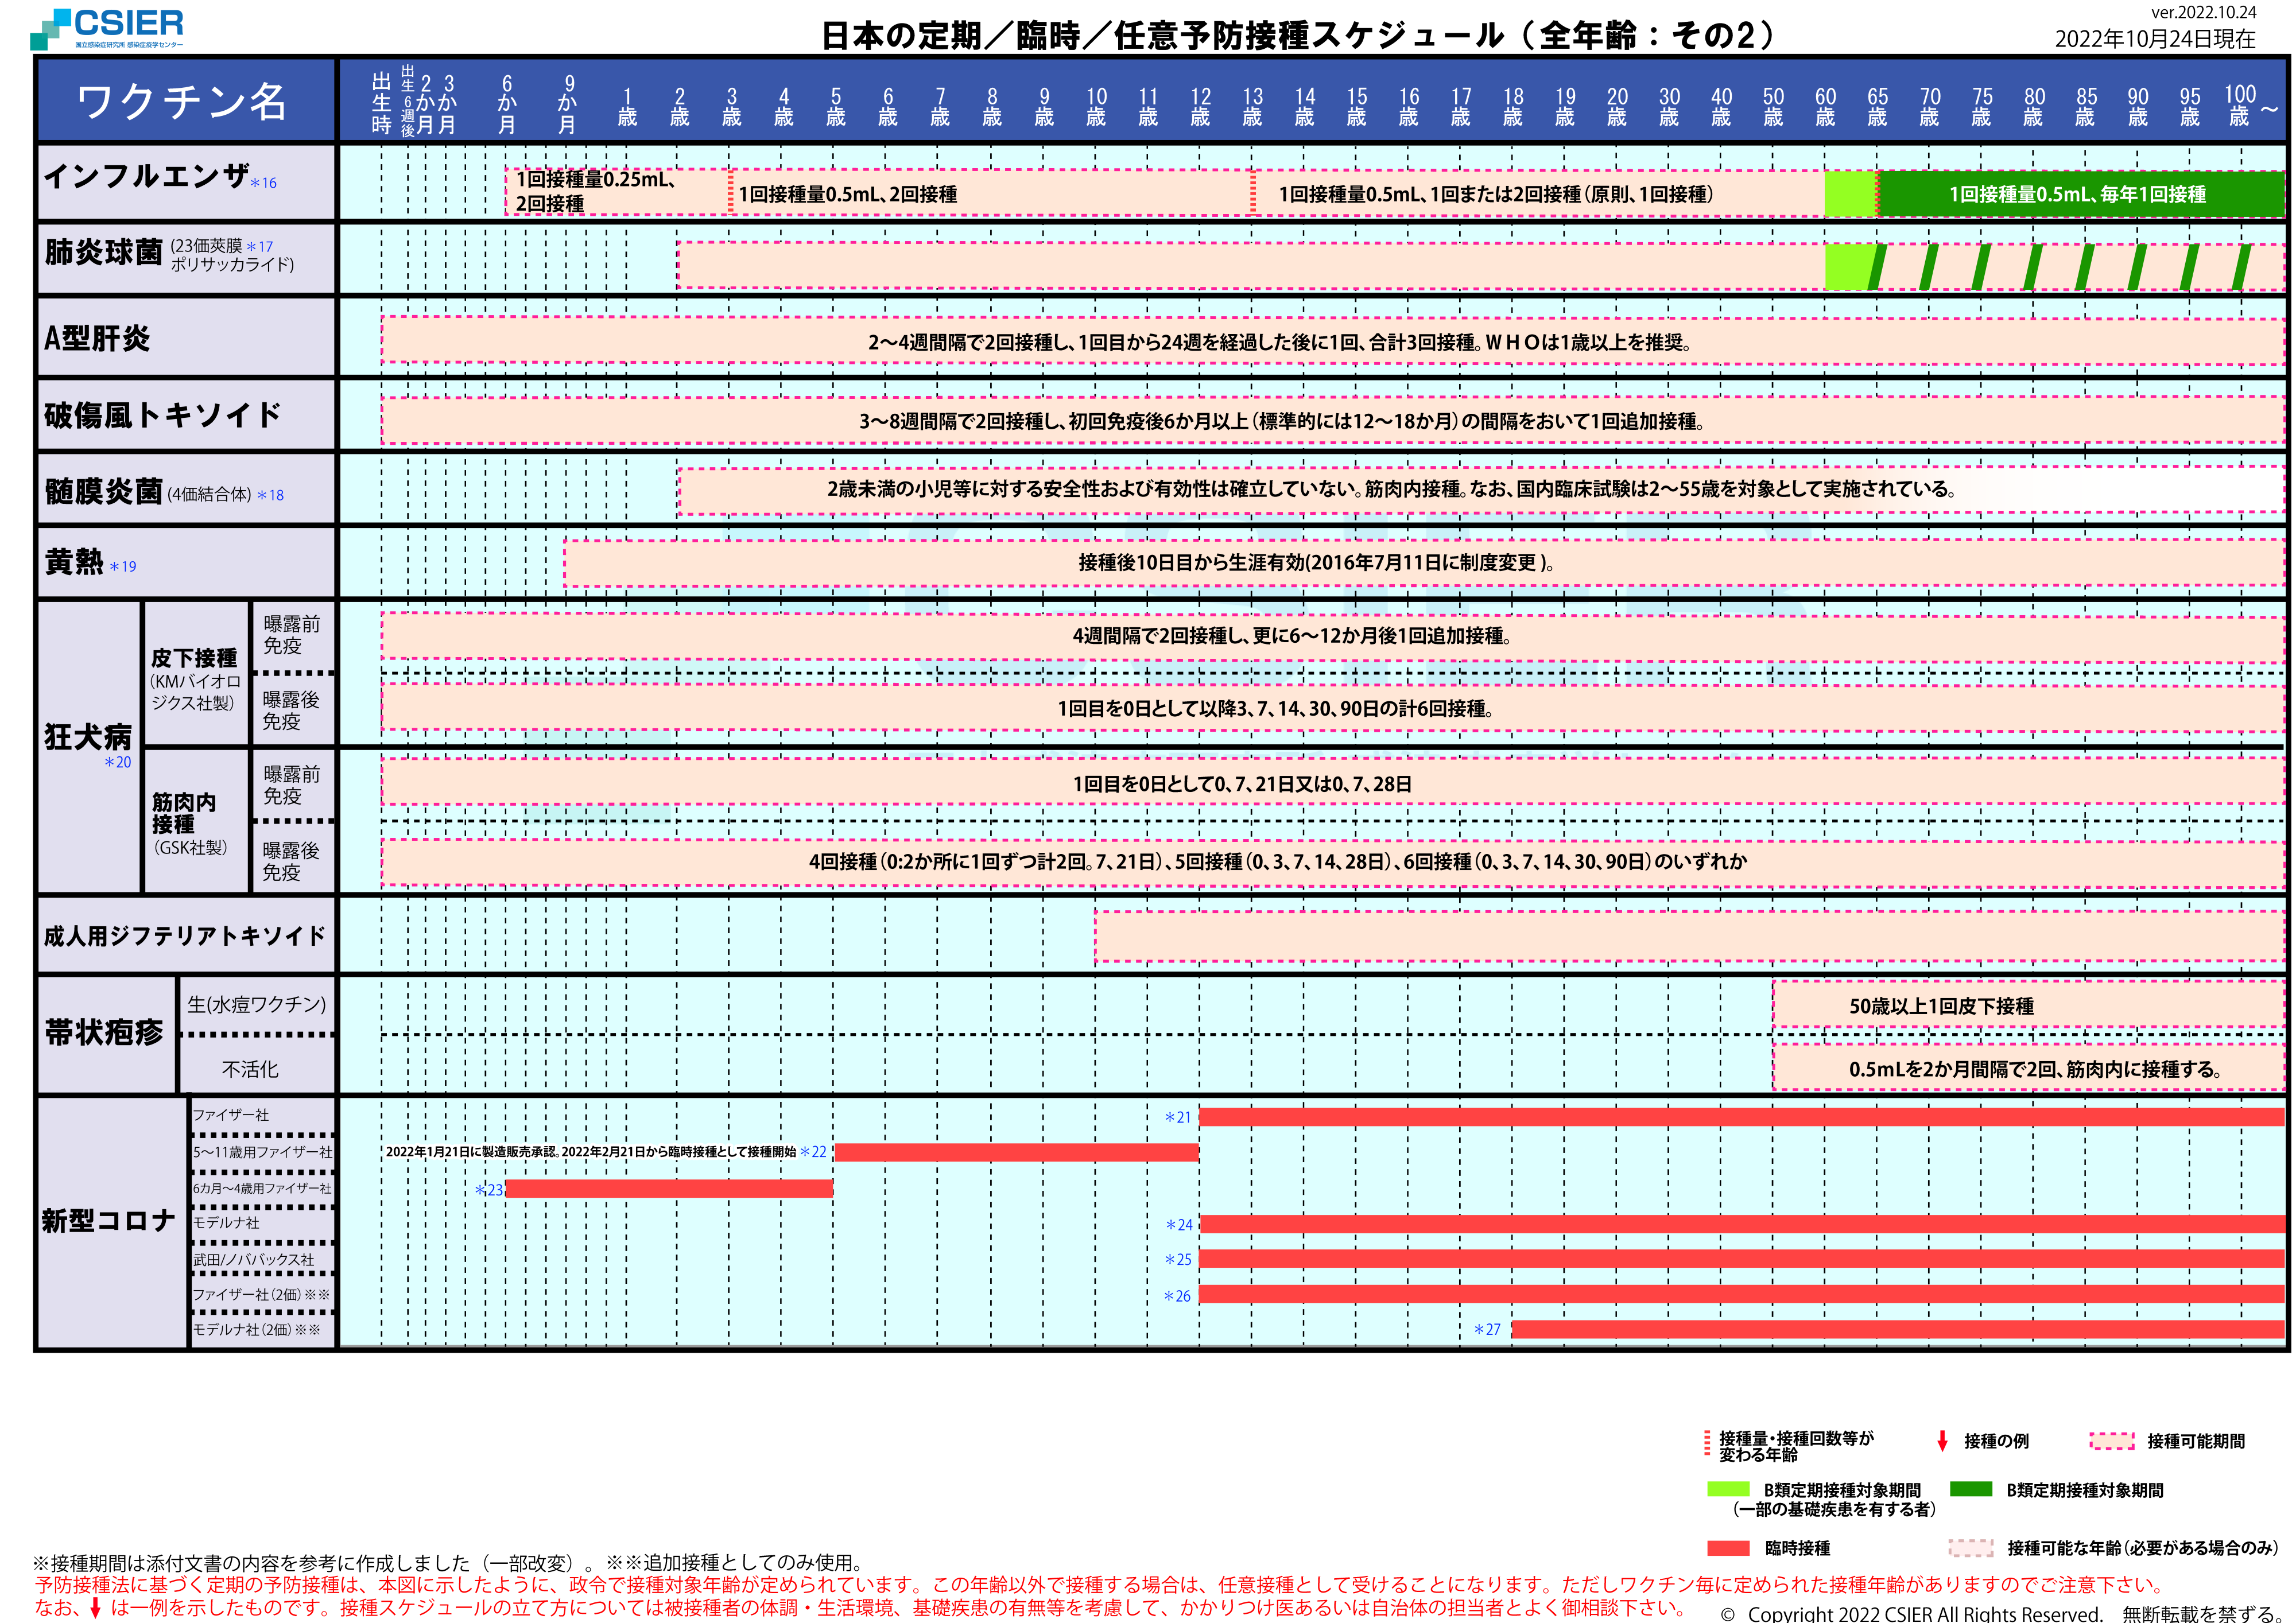The image size is (2296, 1623).
Task: Click the A型肝炎 schedule description bar
Action: point(1280,342)
